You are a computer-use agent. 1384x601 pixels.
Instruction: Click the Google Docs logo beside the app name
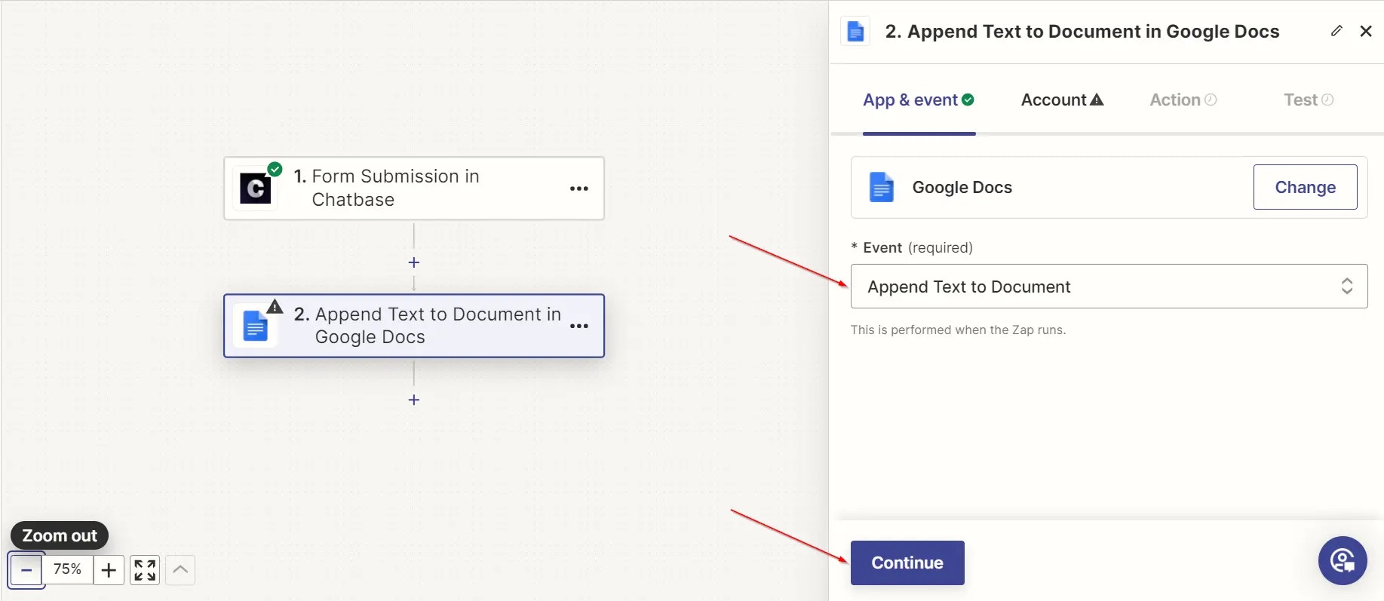tap(881, 187)
